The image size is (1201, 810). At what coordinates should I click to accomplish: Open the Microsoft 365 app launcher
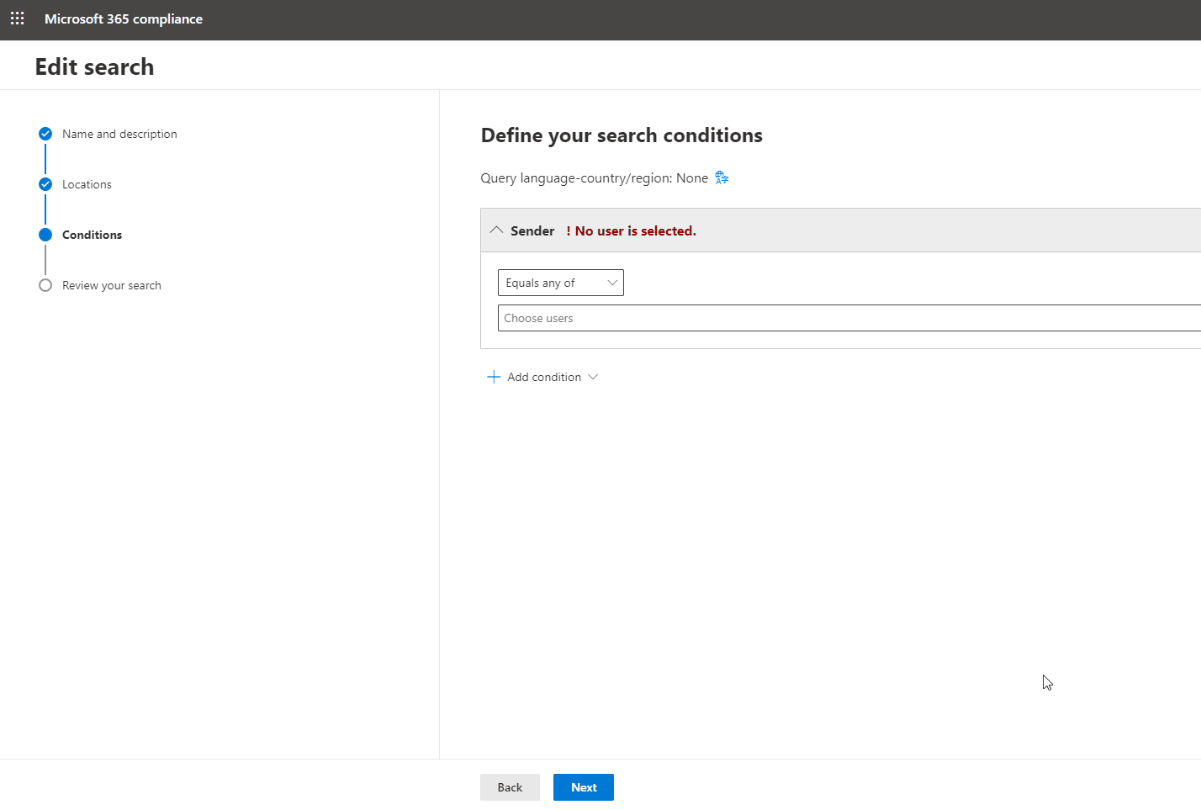pos(17,18)
